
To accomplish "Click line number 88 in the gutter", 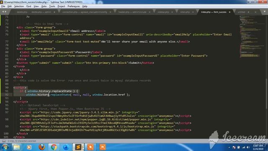I will tap(7, 81).
